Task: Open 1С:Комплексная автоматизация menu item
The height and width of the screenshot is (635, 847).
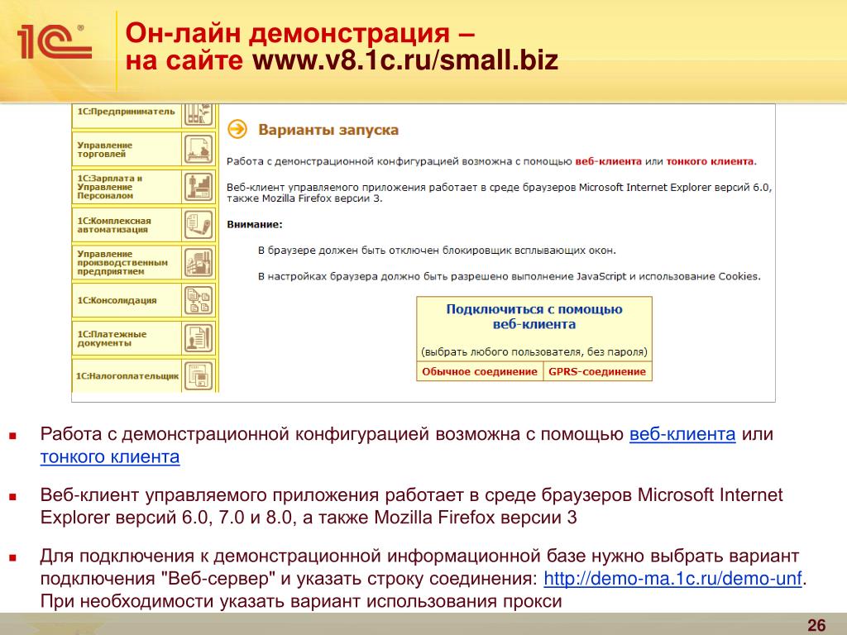Action: pos(114,225)
